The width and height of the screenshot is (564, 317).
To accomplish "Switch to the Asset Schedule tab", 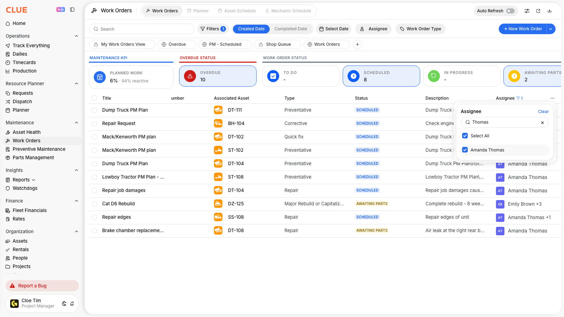I will pyautogui.click(x=237, y=11).
